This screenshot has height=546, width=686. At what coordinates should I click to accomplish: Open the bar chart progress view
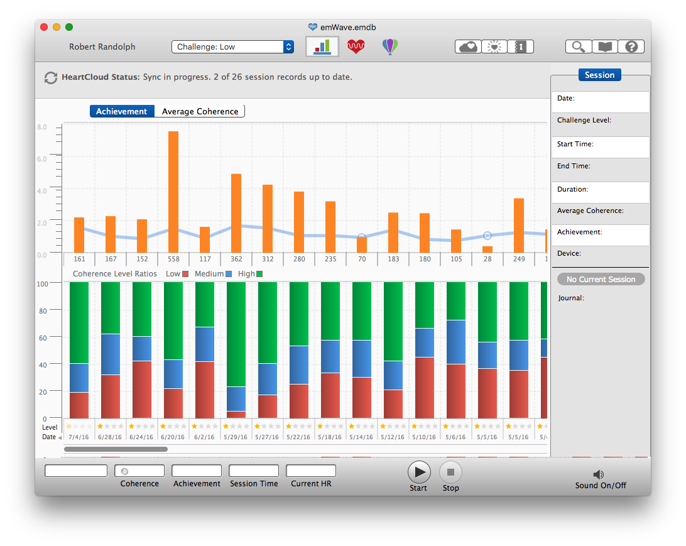click(x=322, y=46)
